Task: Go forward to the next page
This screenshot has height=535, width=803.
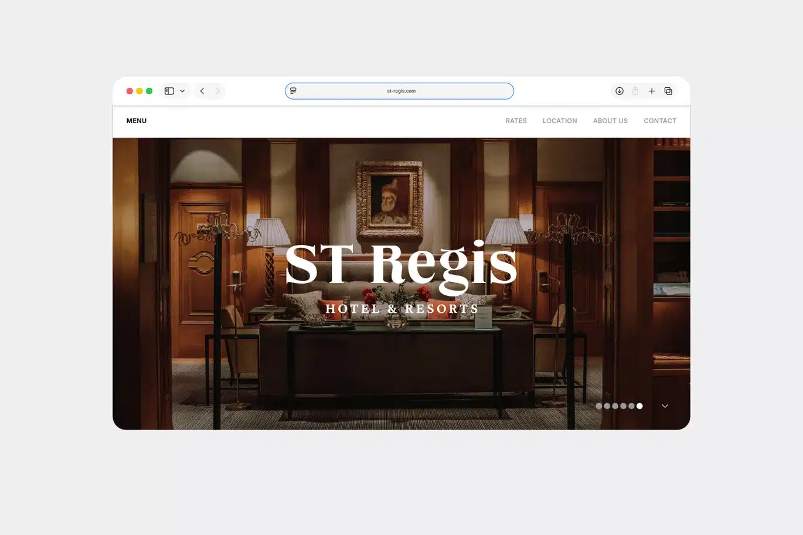Action: point(217,91)
